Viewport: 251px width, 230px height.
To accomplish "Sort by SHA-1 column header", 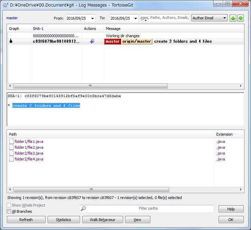I will (56, 29).
